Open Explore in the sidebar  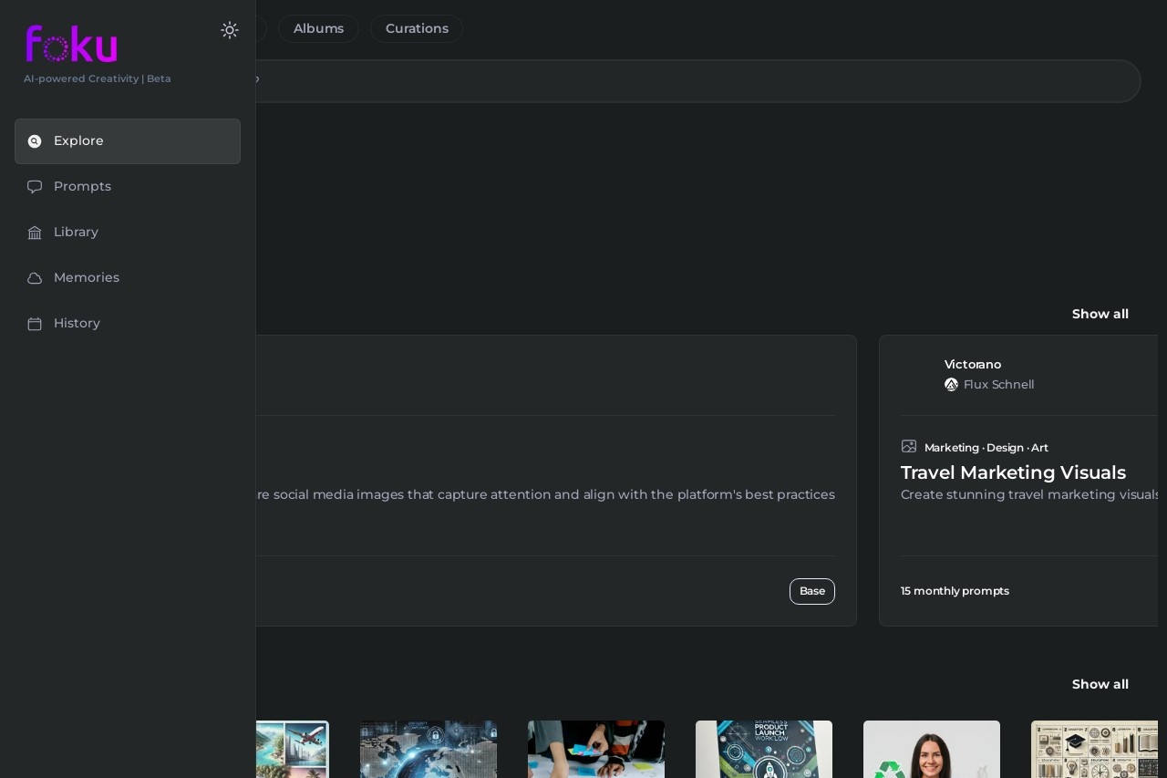point(128,141)
